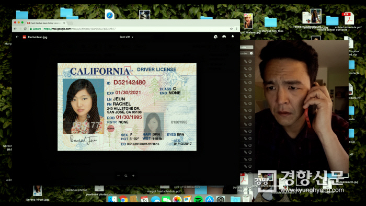Open Spotify from the dock
This screenshot has height=206, width=366.
(198, 200)
